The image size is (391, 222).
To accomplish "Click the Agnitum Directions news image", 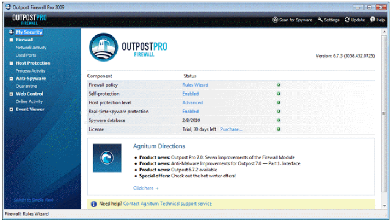I will (x=107, y=158).
